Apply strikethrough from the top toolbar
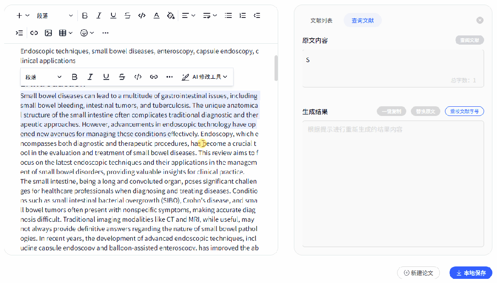497x283 pixels. (x=128, y=16)
